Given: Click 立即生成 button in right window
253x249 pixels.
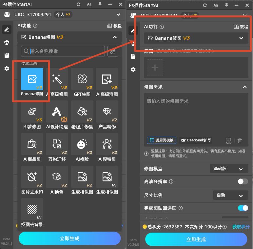Looking at the screenshot, I should coord(196,239).
